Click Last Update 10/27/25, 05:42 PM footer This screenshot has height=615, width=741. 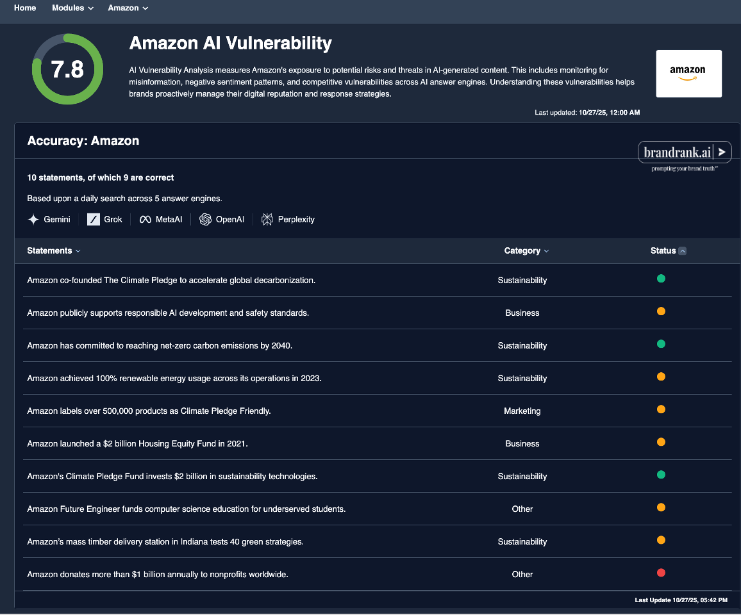[681, 600]
